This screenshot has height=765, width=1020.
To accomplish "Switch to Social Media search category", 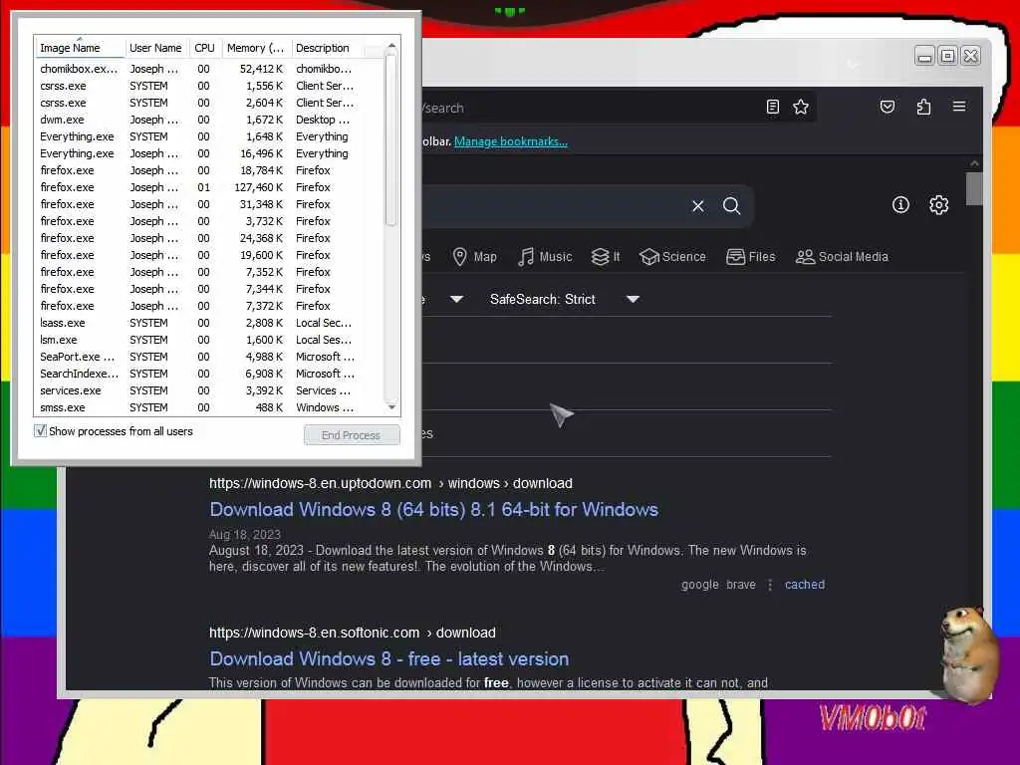I will pos(842,257).
